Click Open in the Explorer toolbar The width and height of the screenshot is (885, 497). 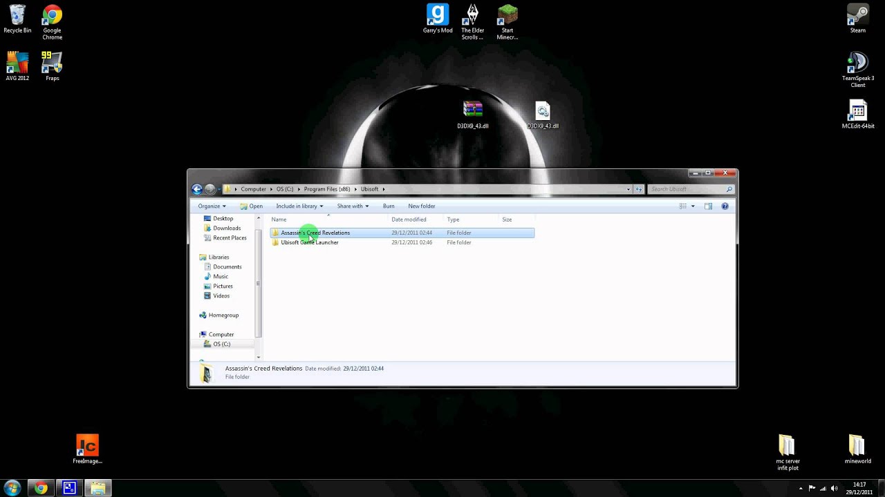(x=251, y=206)
